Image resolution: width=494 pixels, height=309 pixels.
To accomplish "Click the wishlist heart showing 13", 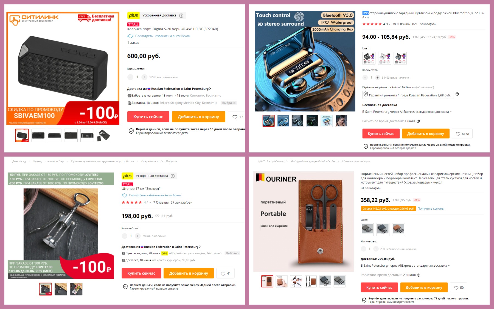I will pyautogui.click(x=238, y=117).
